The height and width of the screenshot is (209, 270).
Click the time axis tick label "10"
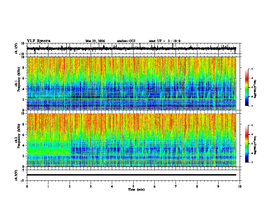[240, 186]
